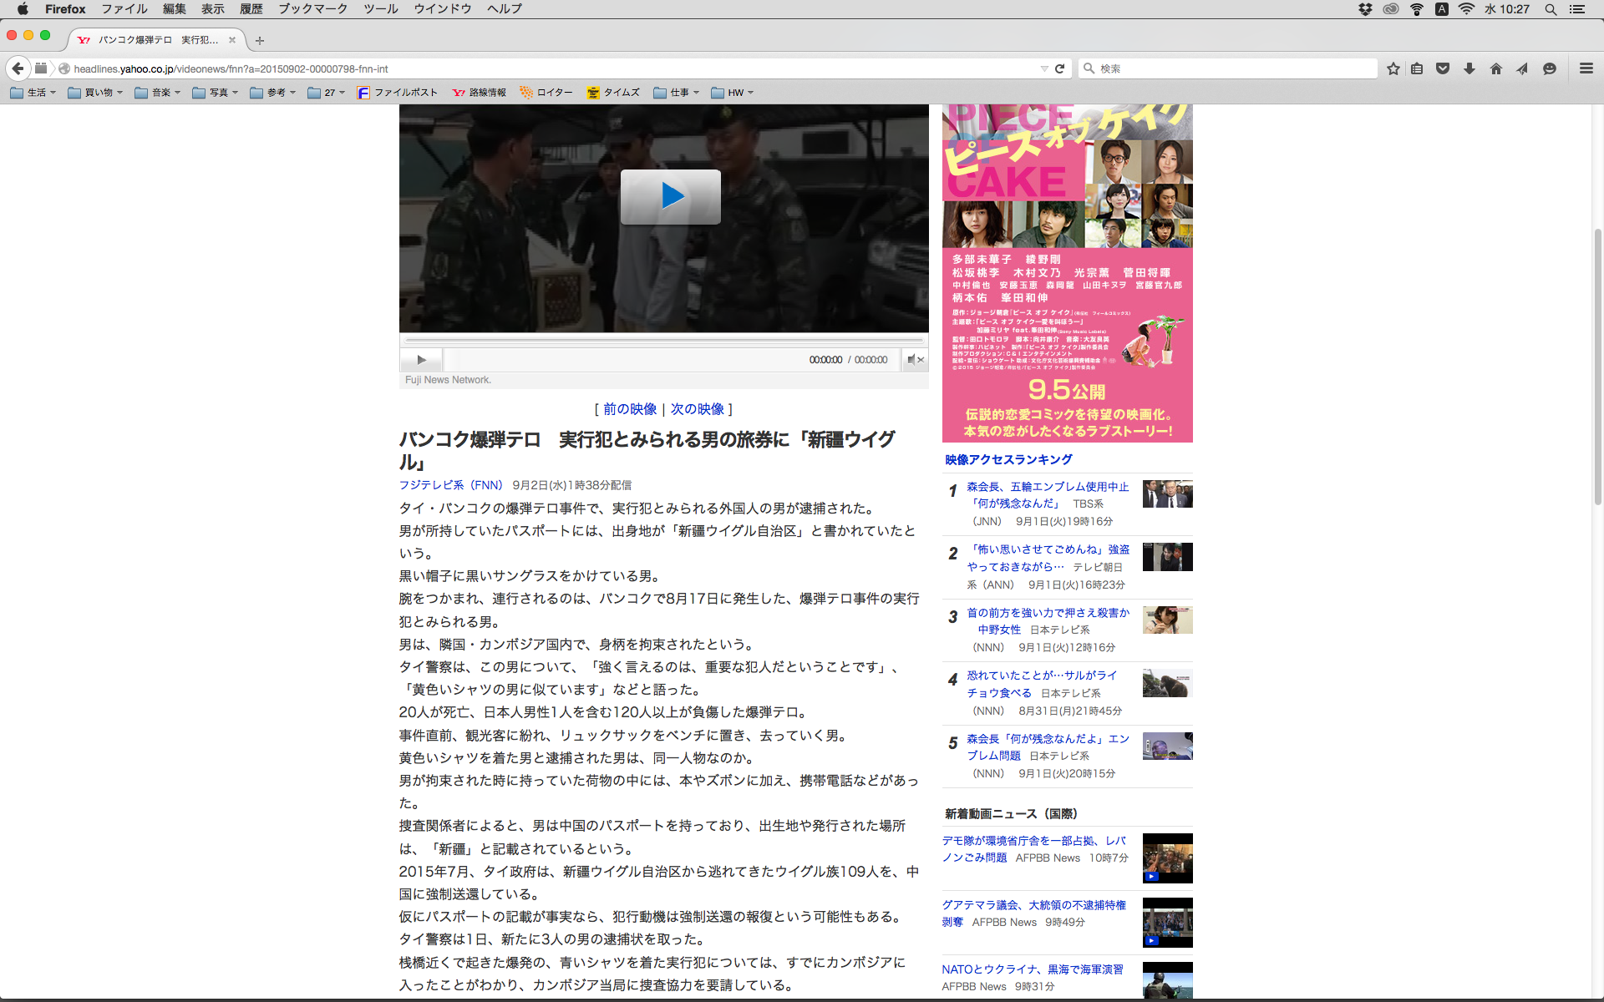Open the ブックマーク menu

312,9
